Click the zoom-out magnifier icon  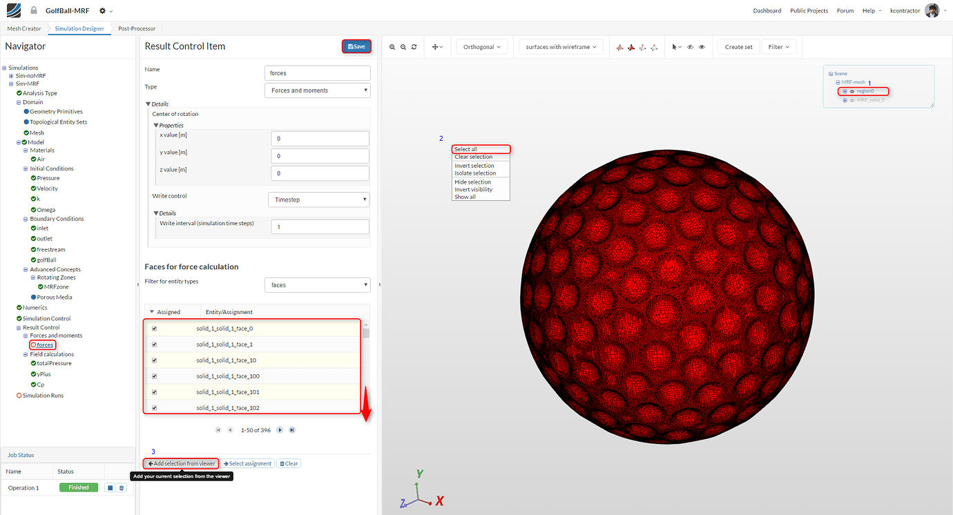[403, 47]
